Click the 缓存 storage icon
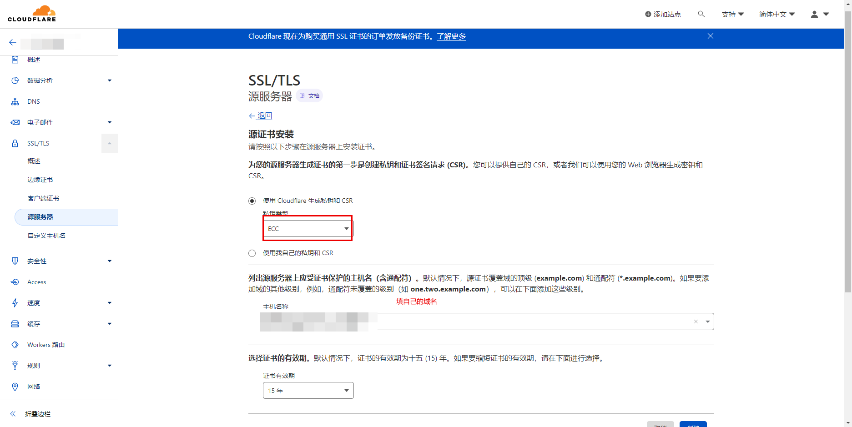Screen dimensions: 852x427 coord(15,324)
